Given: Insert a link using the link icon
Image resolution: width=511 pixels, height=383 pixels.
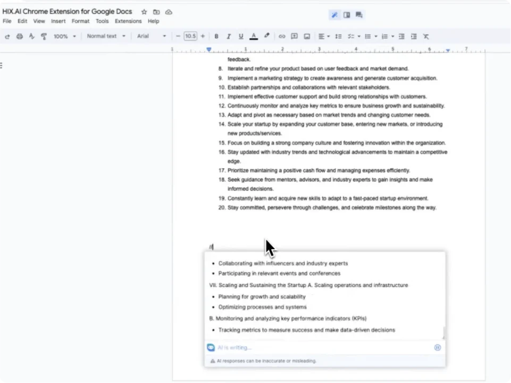Looking at the screenshot, I should (282, 36).
